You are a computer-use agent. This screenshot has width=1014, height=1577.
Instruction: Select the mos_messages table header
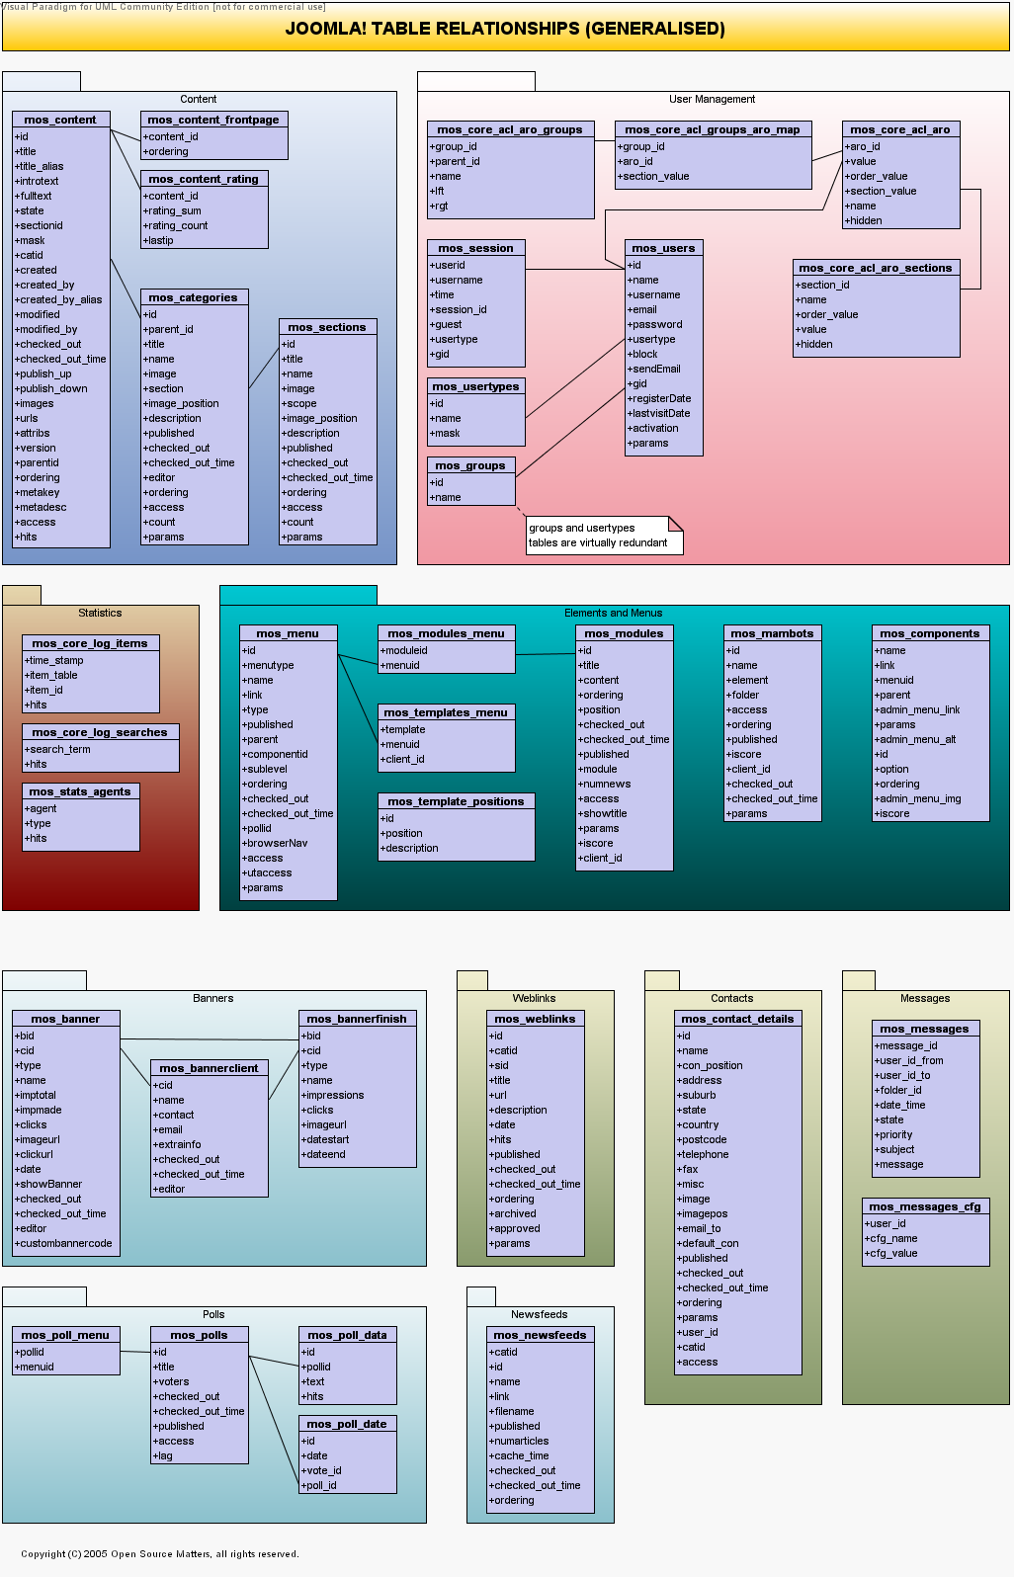pyautogui.click(x=925, y=1029)
